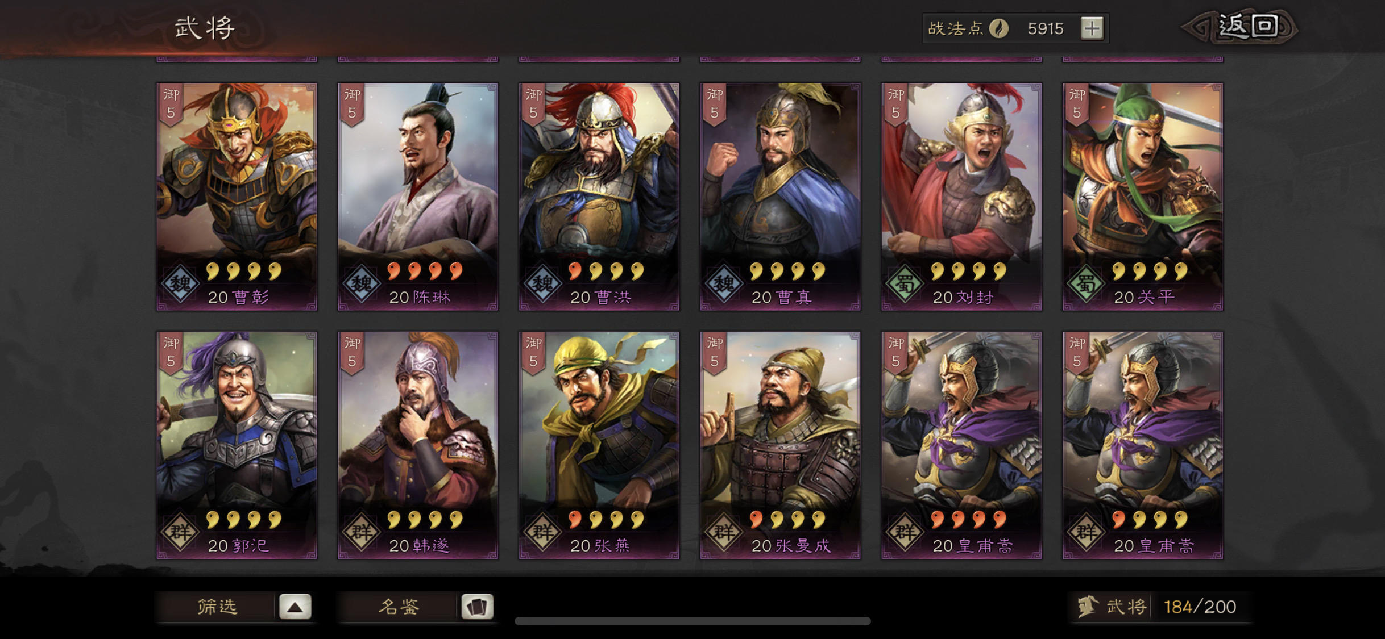Select the 曹彰 general card

click(x=237, y=197)
